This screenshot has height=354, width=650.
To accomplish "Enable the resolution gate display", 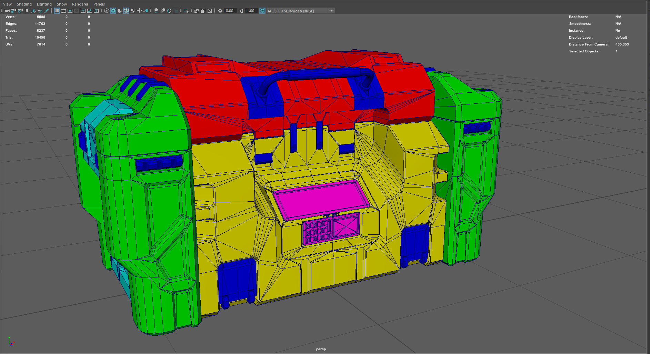I will click(70, 11).
